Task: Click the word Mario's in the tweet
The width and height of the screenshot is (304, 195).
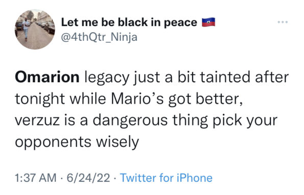Action: click(x=137, y=99)
